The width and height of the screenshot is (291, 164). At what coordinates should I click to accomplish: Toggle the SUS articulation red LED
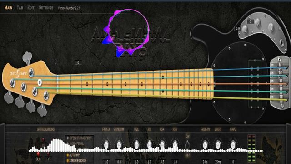pos(38,154)
